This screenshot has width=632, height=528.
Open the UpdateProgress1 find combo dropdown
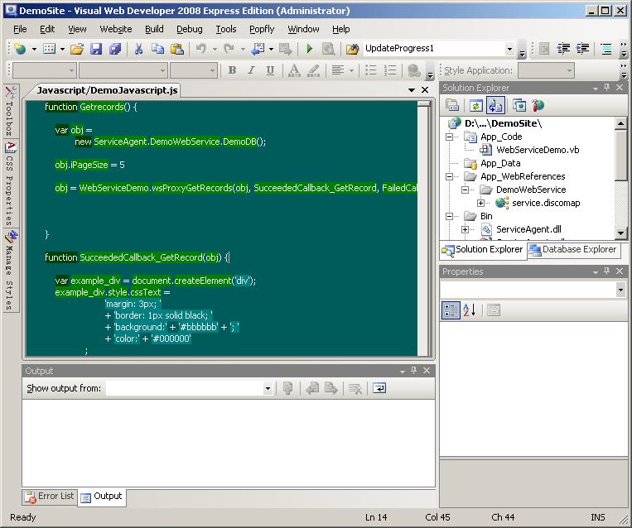coord(509,49)
